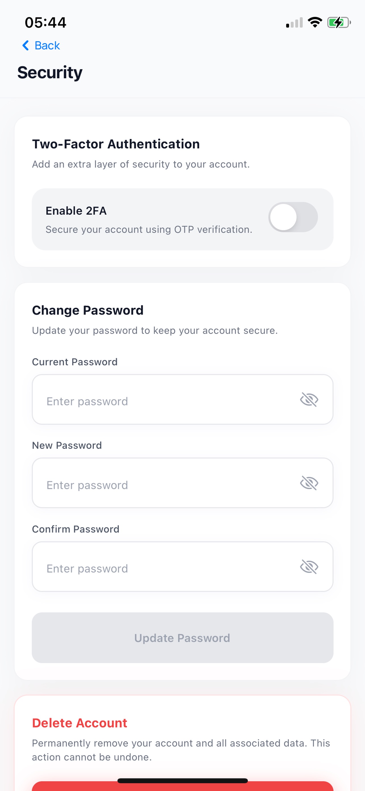This screenshot has height=791, width=365.
Task: Tap the Change Password heading
Action: point(88,310)
